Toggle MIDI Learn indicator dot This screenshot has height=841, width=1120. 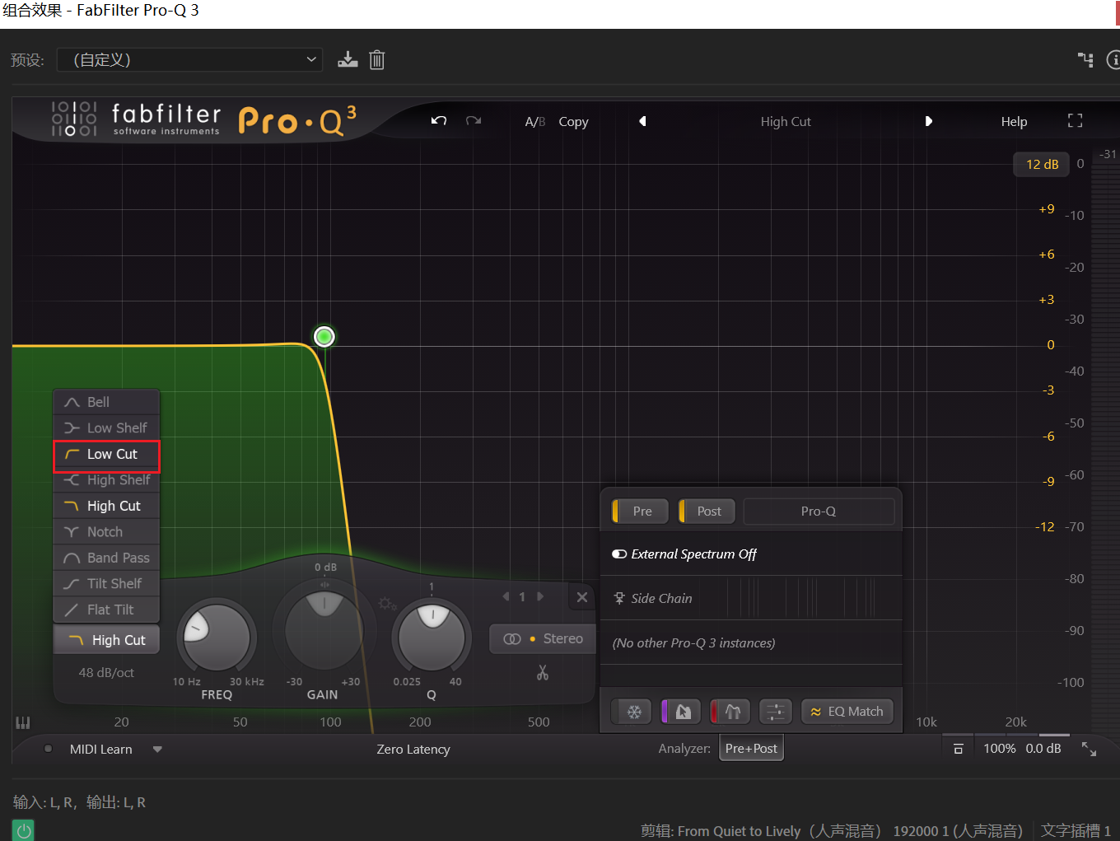click(49, 749)
